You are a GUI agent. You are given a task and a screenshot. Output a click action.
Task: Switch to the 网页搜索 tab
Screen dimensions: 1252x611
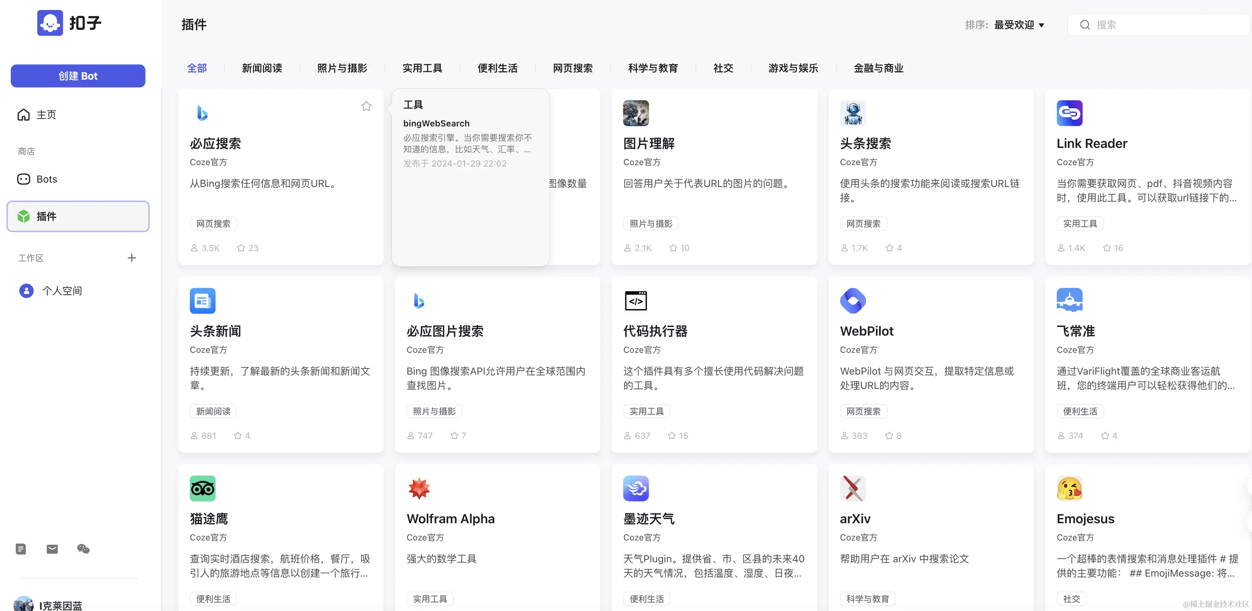pos(573,68)
